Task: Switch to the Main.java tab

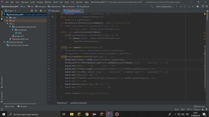Action: pyautogui.click(x=55, y=11)
